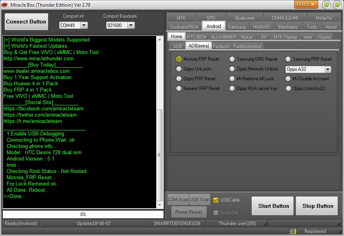Click the Connect Button
344x236 pixels.
pyautogui.click(x=26, y=22)
